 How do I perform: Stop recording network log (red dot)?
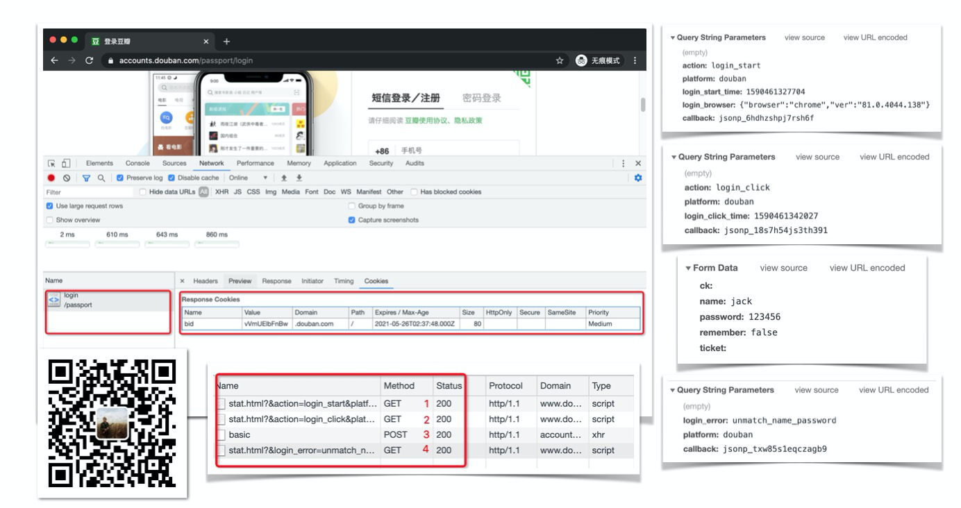coord(51,178)
